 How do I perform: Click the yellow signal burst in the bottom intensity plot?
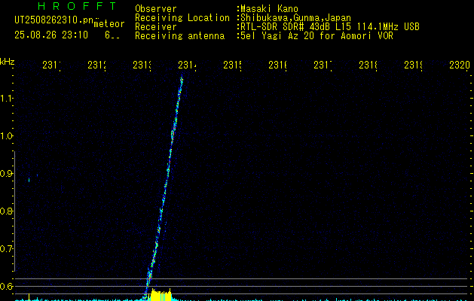tap(161, 295)
